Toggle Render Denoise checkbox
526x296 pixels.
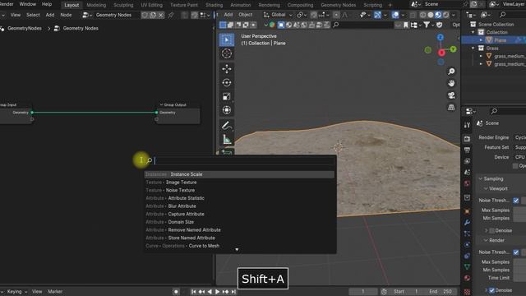(491, 290)
